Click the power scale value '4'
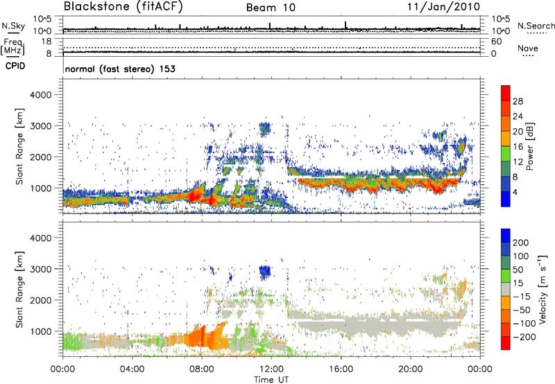The image size is (555, 384). pos(515,192)
